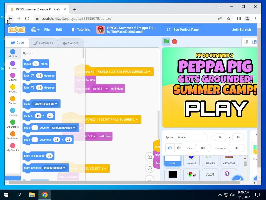266x200 pixels.
Task: Select the Looks block category
Action: pos(13,65)
